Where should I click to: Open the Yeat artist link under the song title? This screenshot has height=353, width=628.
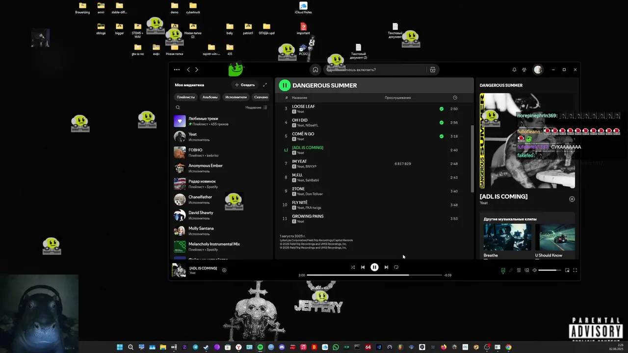click(x=484, y=203)
